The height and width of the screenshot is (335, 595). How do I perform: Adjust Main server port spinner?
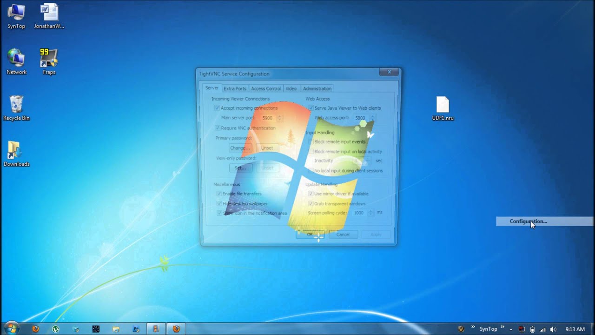[x=279, y=118]
